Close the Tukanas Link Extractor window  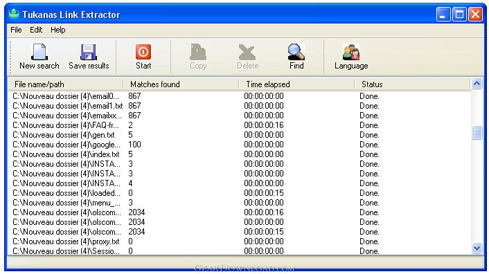pyautogui.click(x=475, y=15)
